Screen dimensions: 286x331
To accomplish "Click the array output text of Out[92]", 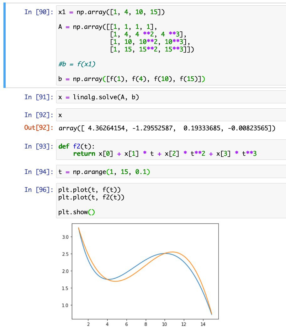I will click(167, 128).
